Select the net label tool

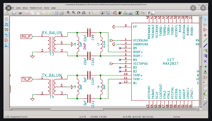point(205,72)
